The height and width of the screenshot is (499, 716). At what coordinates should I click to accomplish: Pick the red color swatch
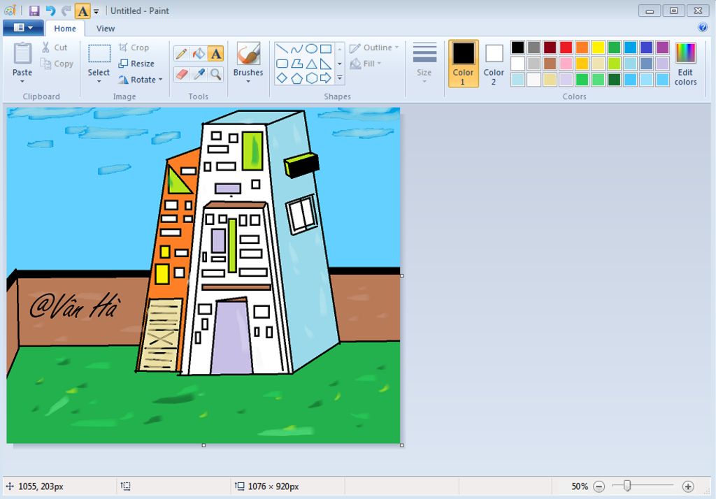click(x=566, y=47)
